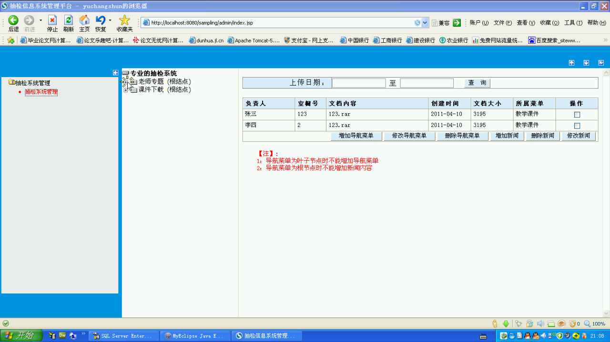This screenshot has width=610, height=342.
Task: Click the 删除导航菜单 button
Action: click(x=462, y=136)
